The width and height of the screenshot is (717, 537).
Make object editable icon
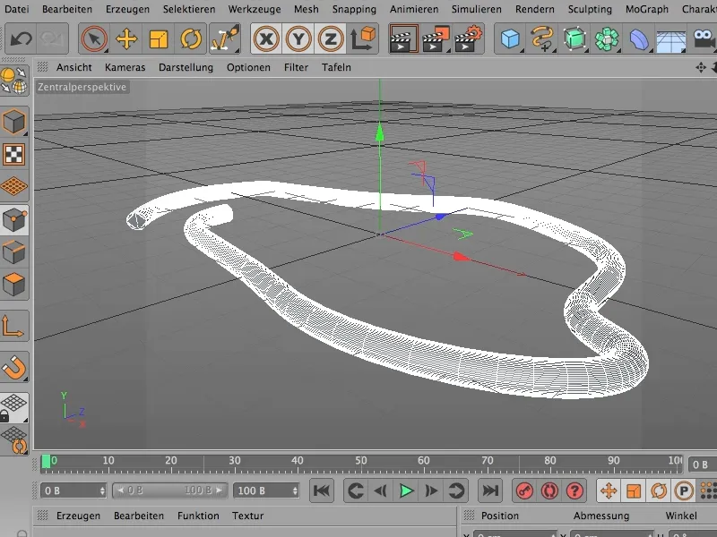pos(14,81)
